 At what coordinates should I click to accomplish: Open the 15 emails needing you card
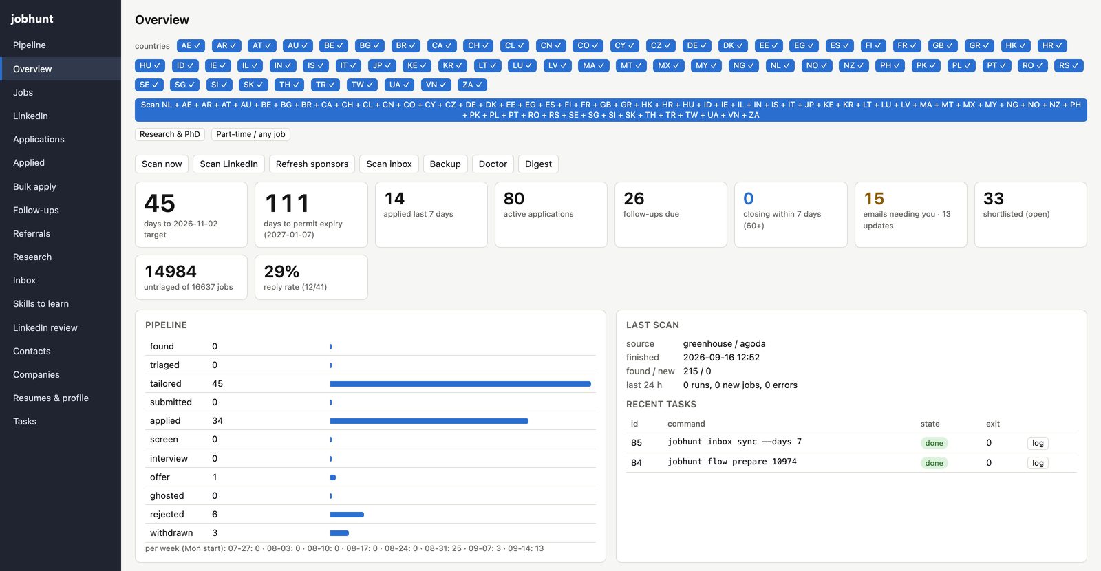point(910,215)
